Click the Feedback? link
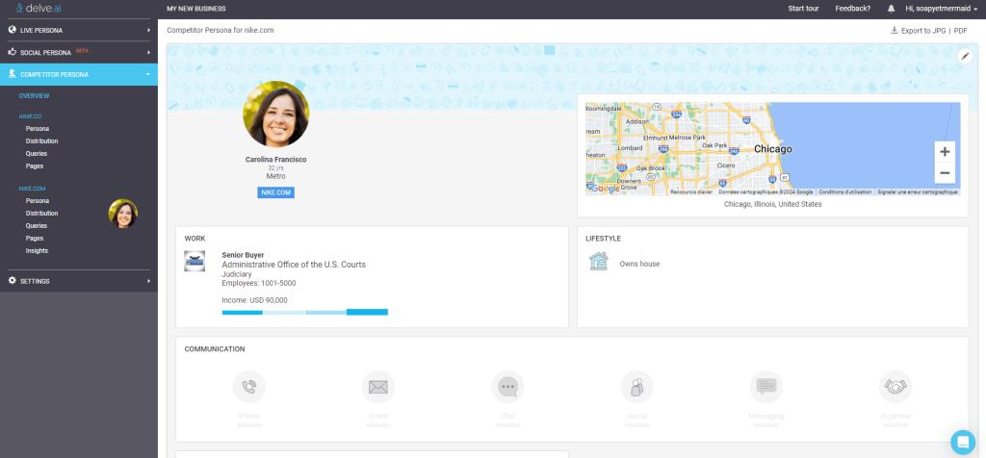 tap(853, 9)
